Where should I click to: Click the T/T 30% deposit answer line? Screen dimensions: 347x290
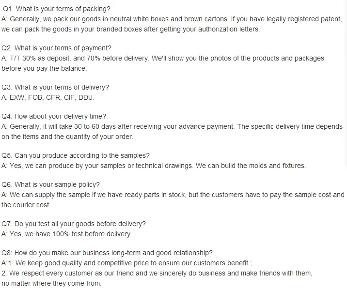tap(162, 58)
